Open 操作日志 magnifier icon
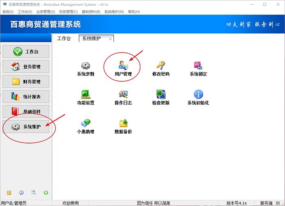Viewport: 285px width, 206px height. [x=123, y=94]
